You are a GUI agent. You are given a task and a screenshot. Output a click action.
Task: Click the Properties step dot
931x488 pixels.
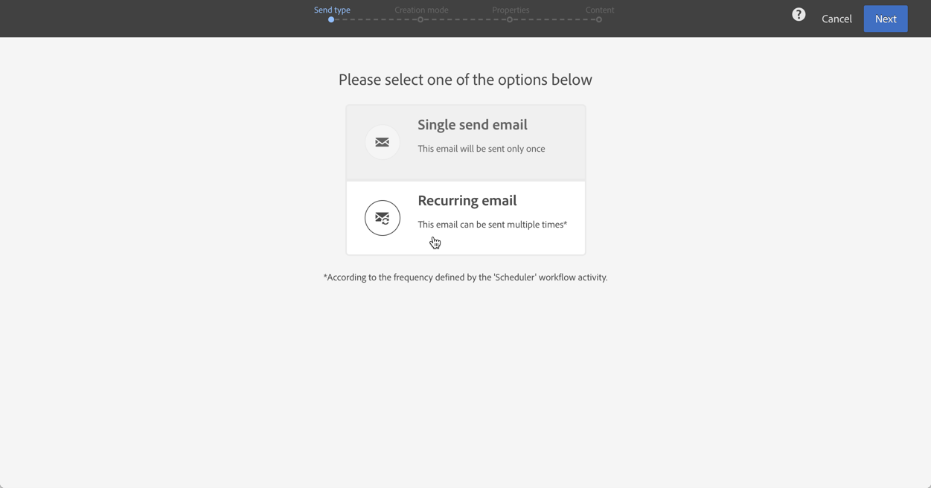tap(510, 20)
